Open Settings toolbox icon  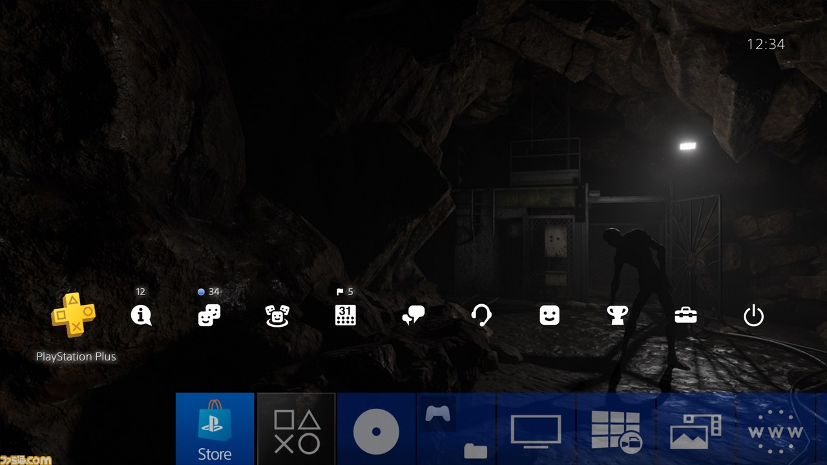(x=686, y=315)
